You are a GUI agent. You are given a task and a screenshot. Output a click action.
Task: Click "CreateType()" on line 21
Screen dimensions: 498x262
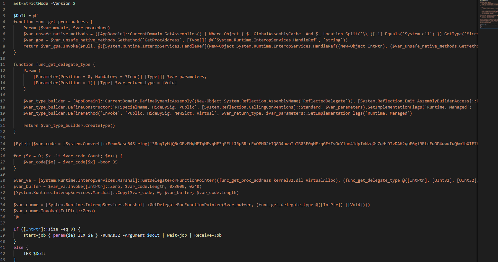[x=100, y=126]
